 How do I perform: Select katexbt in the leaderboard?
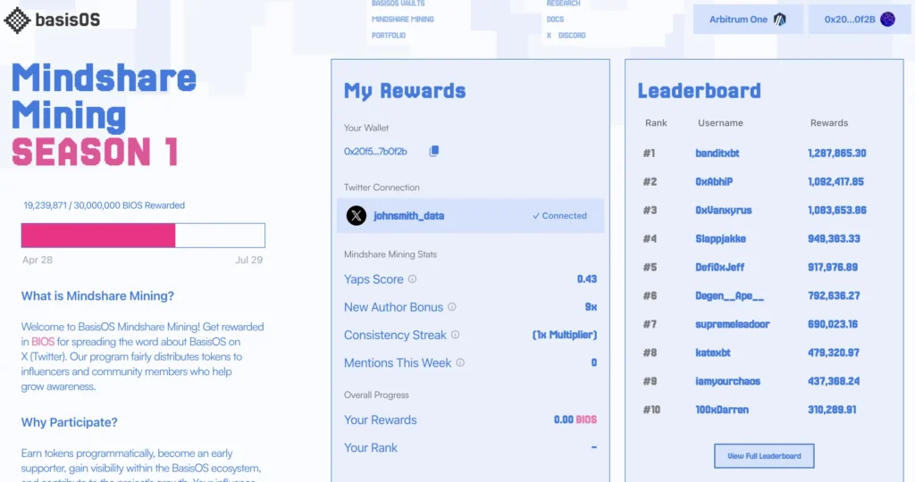click(712, 353)
